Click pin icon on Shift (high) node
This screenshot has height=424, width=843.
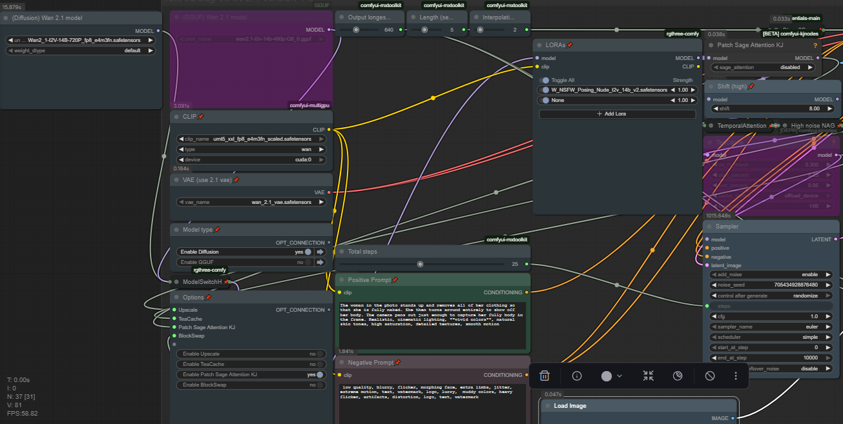coord(751,86)
